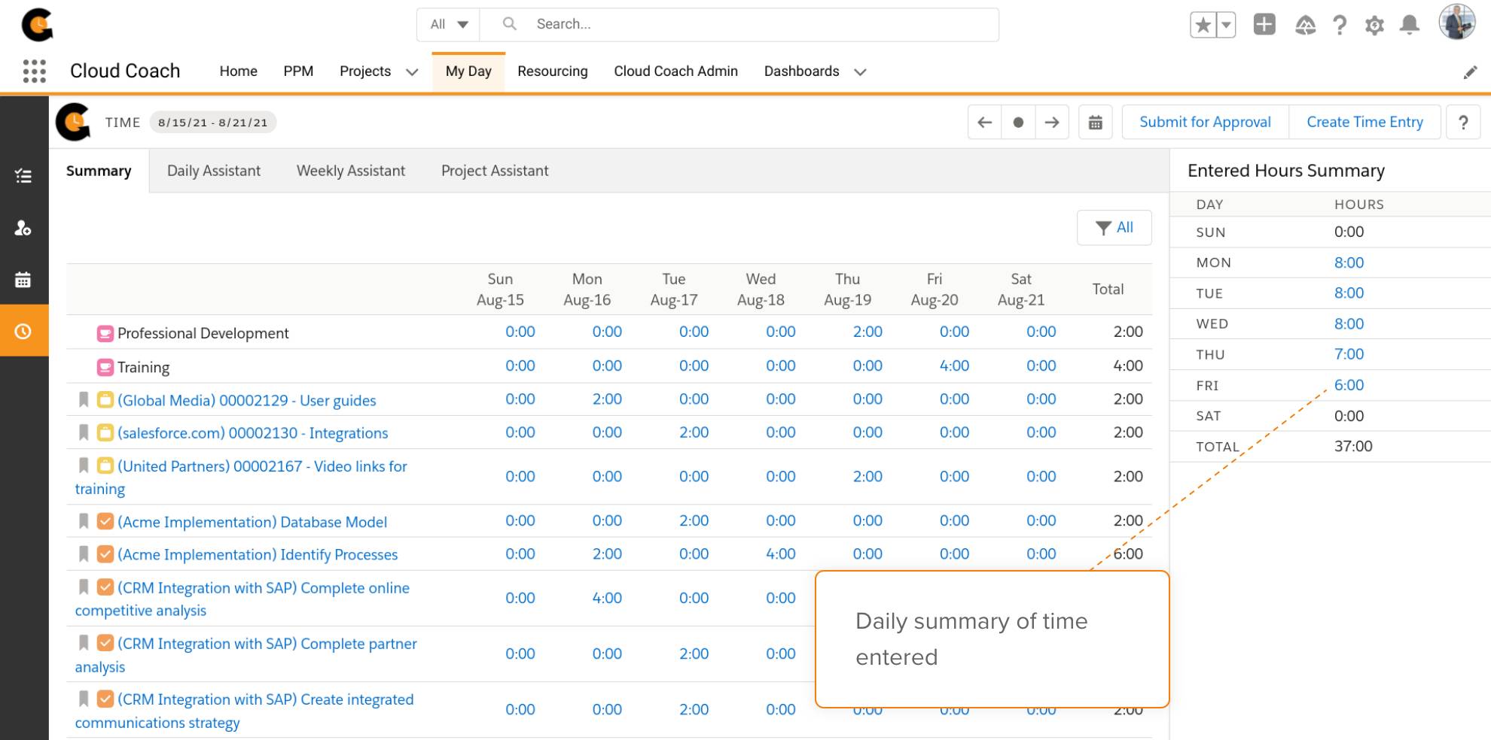
Task: Open the Resourcing nav tab
Action: pyautogui.click(x=552, y=71)
